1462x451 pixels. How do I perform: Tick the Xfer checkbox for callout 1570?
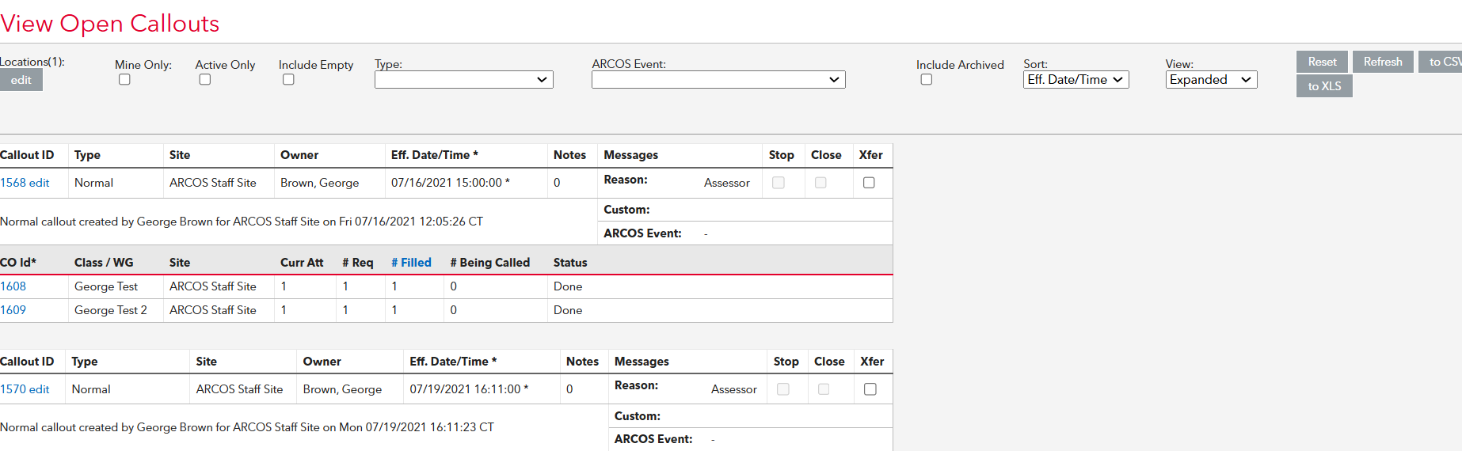pyautogui.click(x=870, y=389)
